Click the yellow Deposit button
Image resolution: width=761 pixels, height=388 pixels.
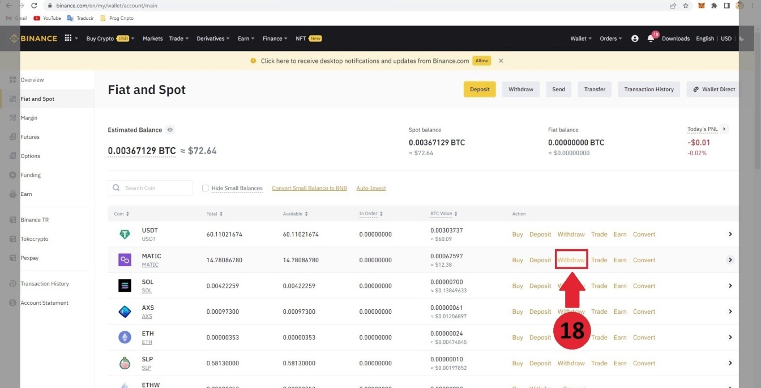479,89
